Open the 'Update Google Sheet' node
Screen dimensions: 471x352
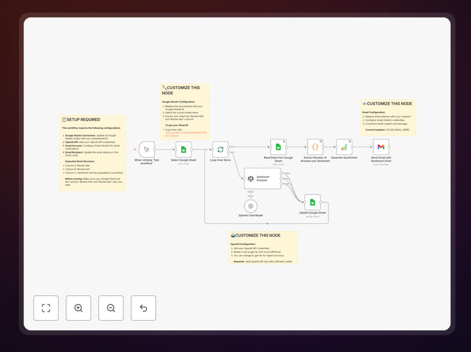[x=312, y=202]
